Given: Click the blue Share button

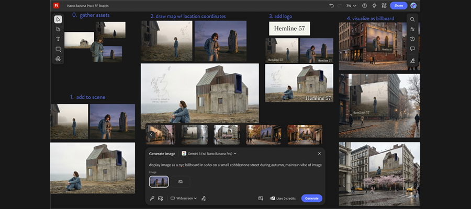Looking at the screenshot, I should pyautogui.click(x=399, y=6).
